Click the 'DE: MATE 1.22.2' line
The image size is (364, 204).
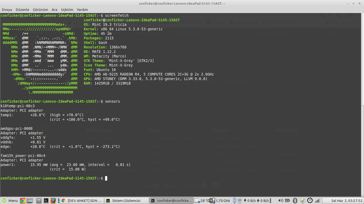(99, 52)
